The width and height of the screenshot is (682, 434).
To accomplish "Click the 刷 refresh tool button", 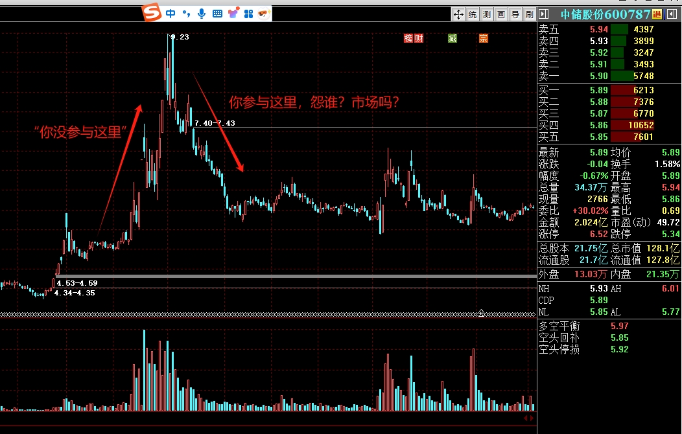I will pyautogui.click(x=530, y=15).
